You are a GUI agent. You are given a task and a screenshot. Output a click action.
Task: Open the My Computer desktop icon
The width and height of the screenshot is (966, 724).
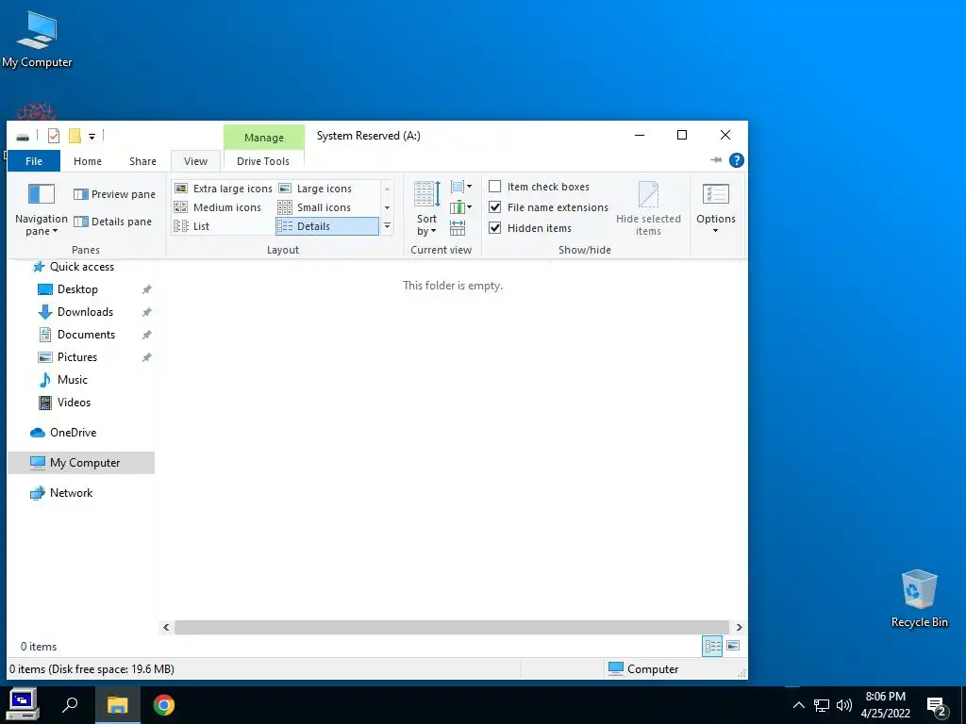[37, 40]
